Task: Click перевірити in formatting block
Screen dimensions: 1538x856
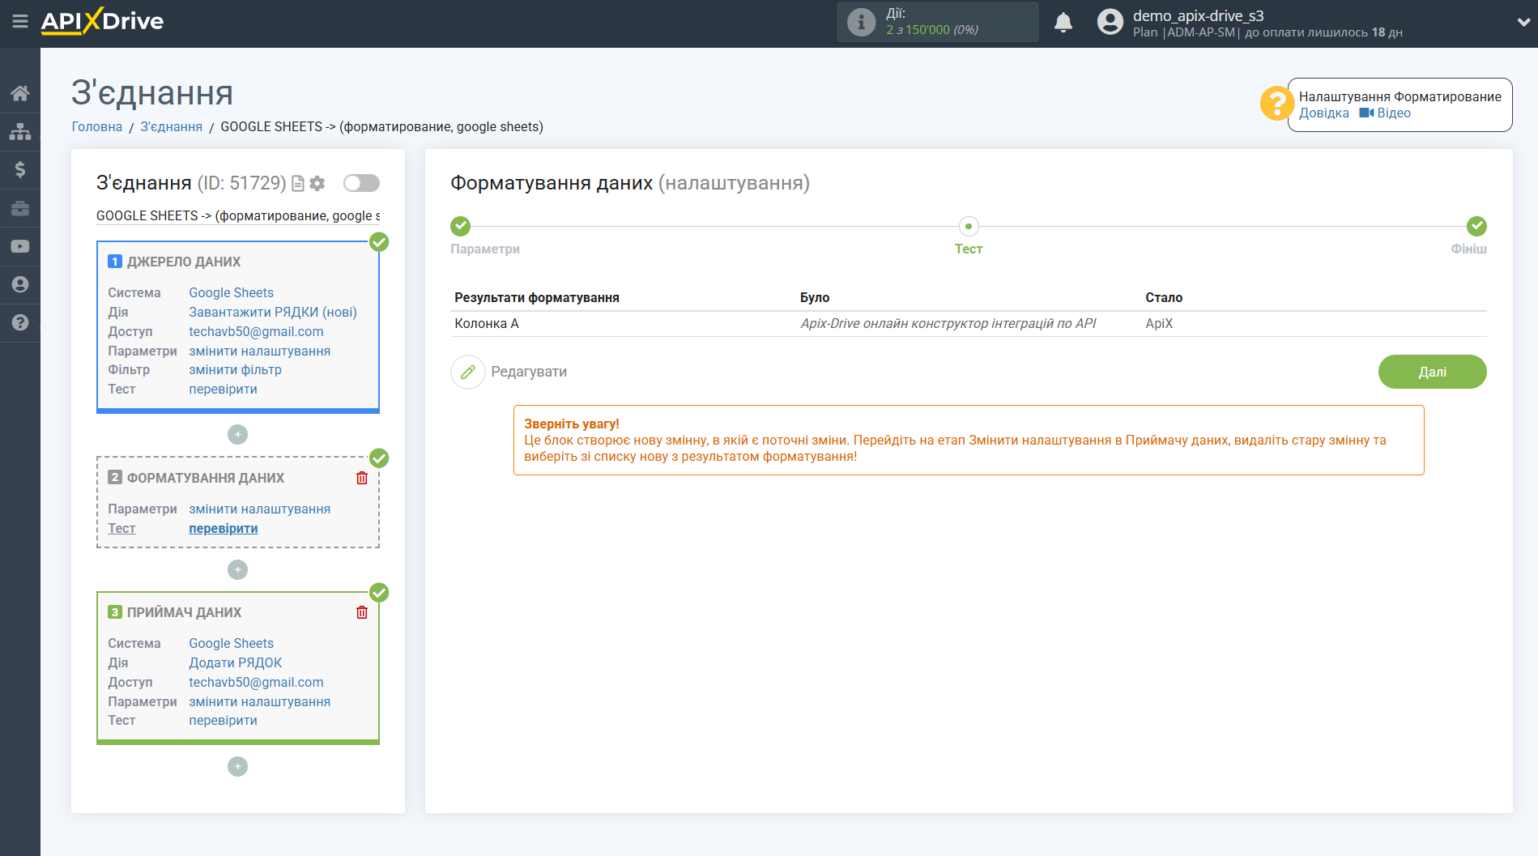Action: click(x=224, y=528)
